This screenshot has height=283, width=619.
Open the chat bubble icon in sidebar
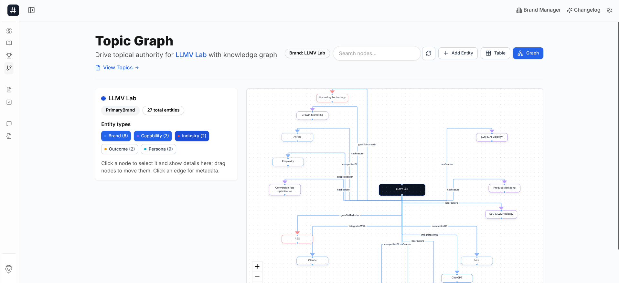(9, 124)
